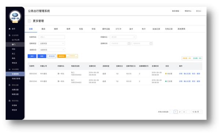Go to page 2 in pagination
Screen dimensions: 220x135
(x=180, y=112)
